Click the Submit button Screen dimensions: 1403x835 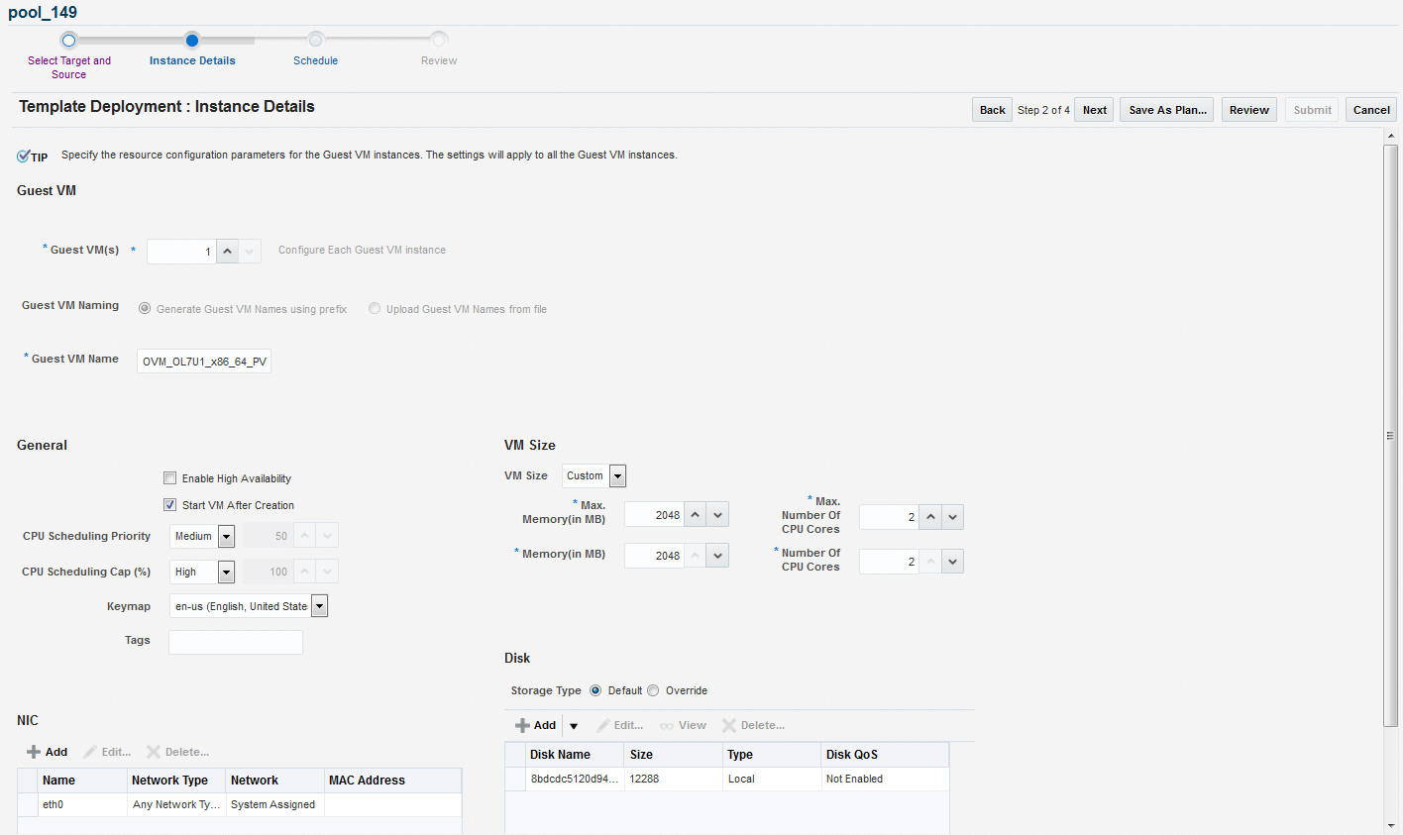pos(1312,110)
